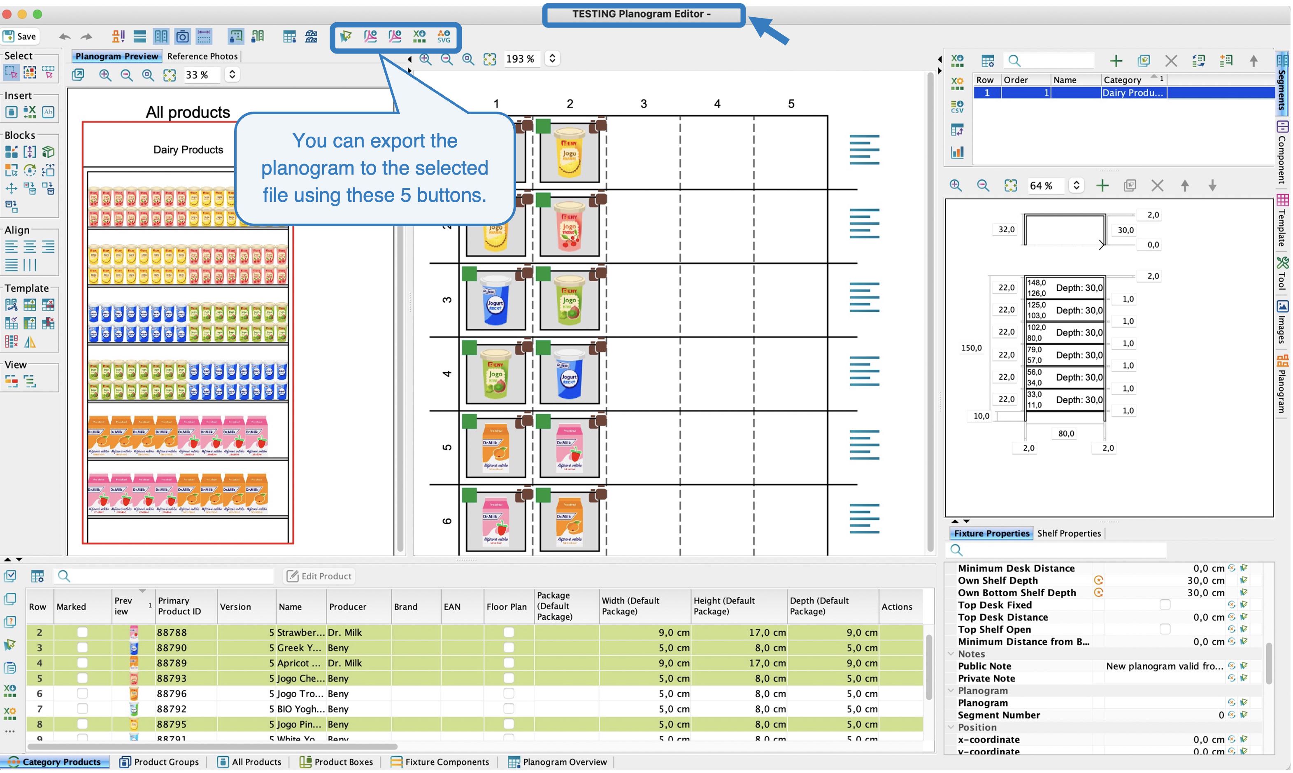1293x773 pixels.
Task: Click the Save button
Action: (x=20, y=37)
